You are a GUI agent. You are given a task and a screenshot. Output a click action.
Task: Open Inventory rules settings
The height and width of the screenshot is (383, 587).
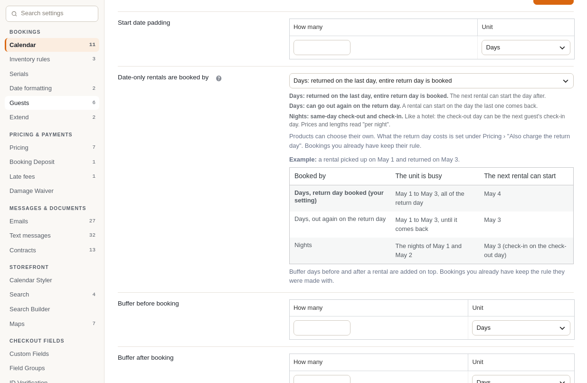point(52,59)
